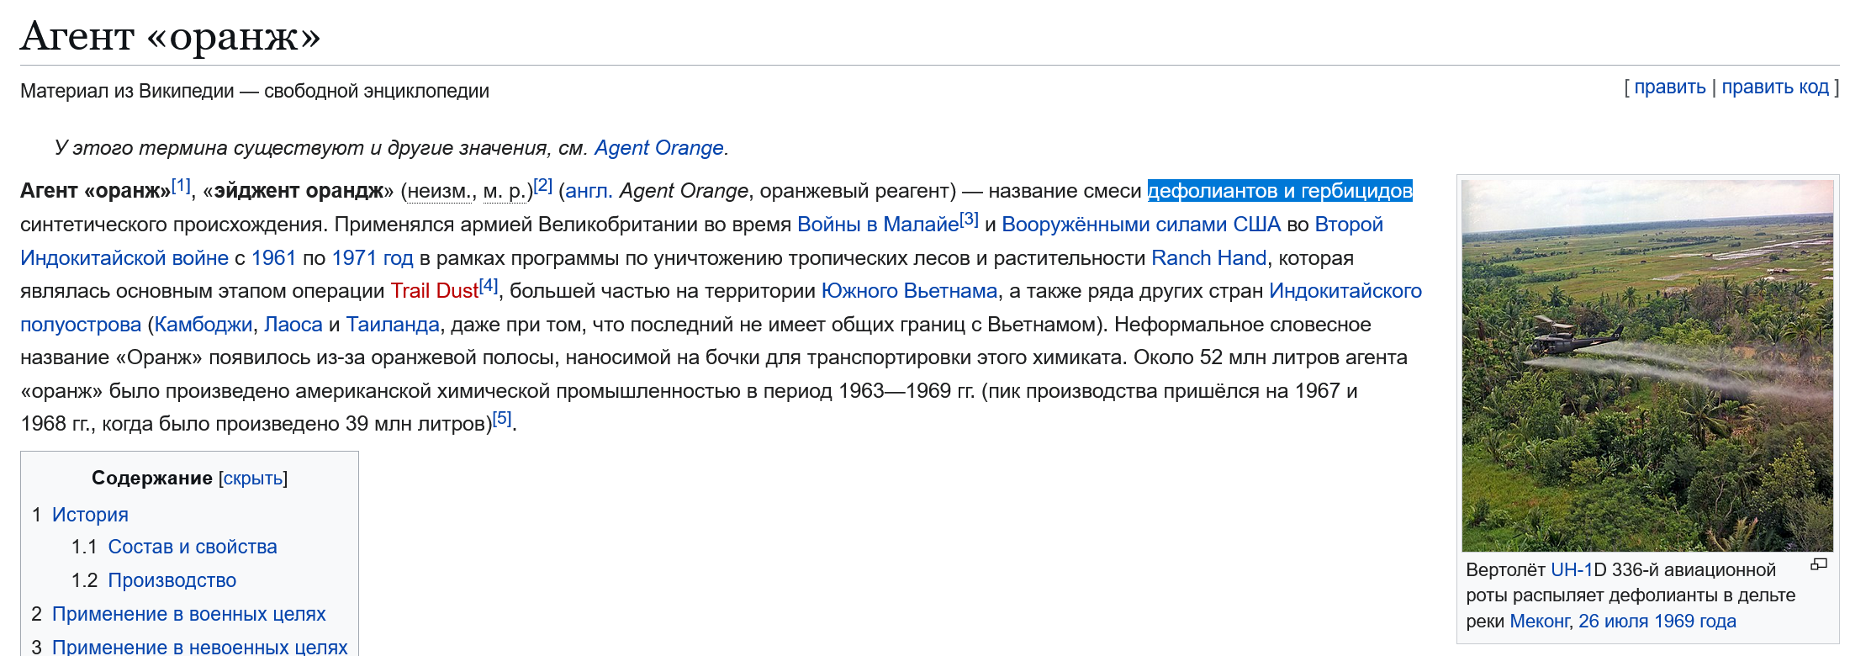Open 'Южного Вьетнама' link
The image size is (1850, 656).
tap(909, 291)
